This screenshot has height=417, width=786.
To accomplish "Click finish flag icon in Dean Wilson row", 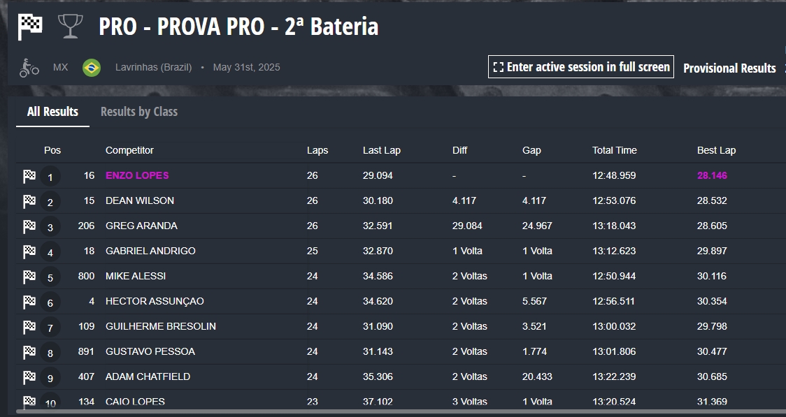I will point(29,201).
